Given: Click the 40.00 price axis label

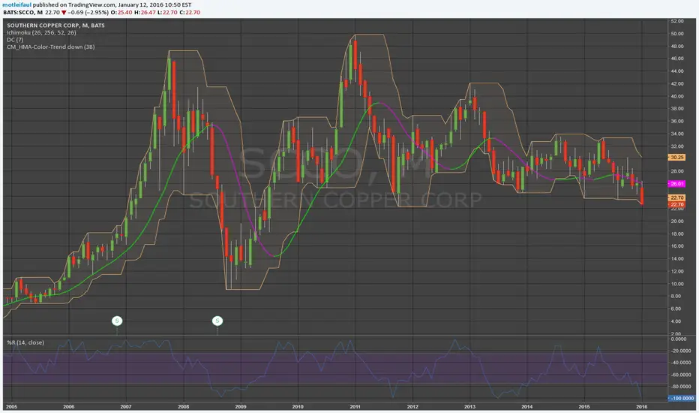Looking at the screenshot, I should point(677,96).
